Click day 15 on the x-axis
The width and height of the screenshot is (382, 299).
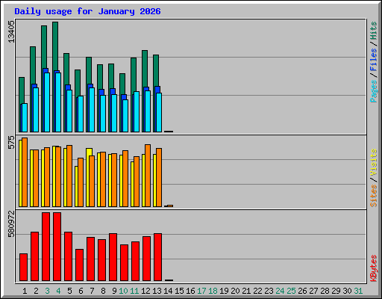179,291
